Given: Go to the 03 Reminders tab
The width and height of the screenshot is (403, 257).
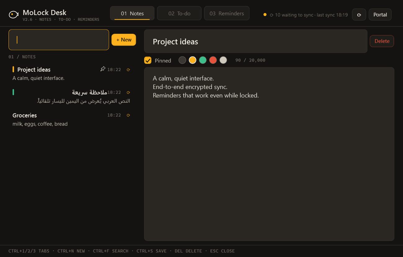Looking at the screenshot, I should 227,13.
